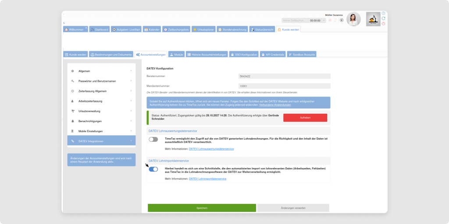Open the SSO-Konfiguration tab

tap(243, 55)
